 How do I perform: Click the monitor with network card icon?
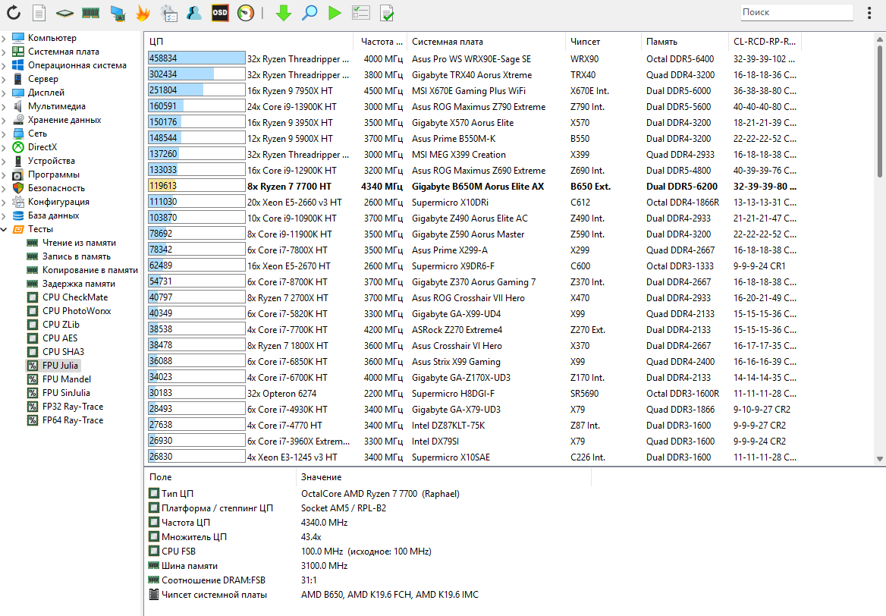pyautogui.click(x=118, y=12)
